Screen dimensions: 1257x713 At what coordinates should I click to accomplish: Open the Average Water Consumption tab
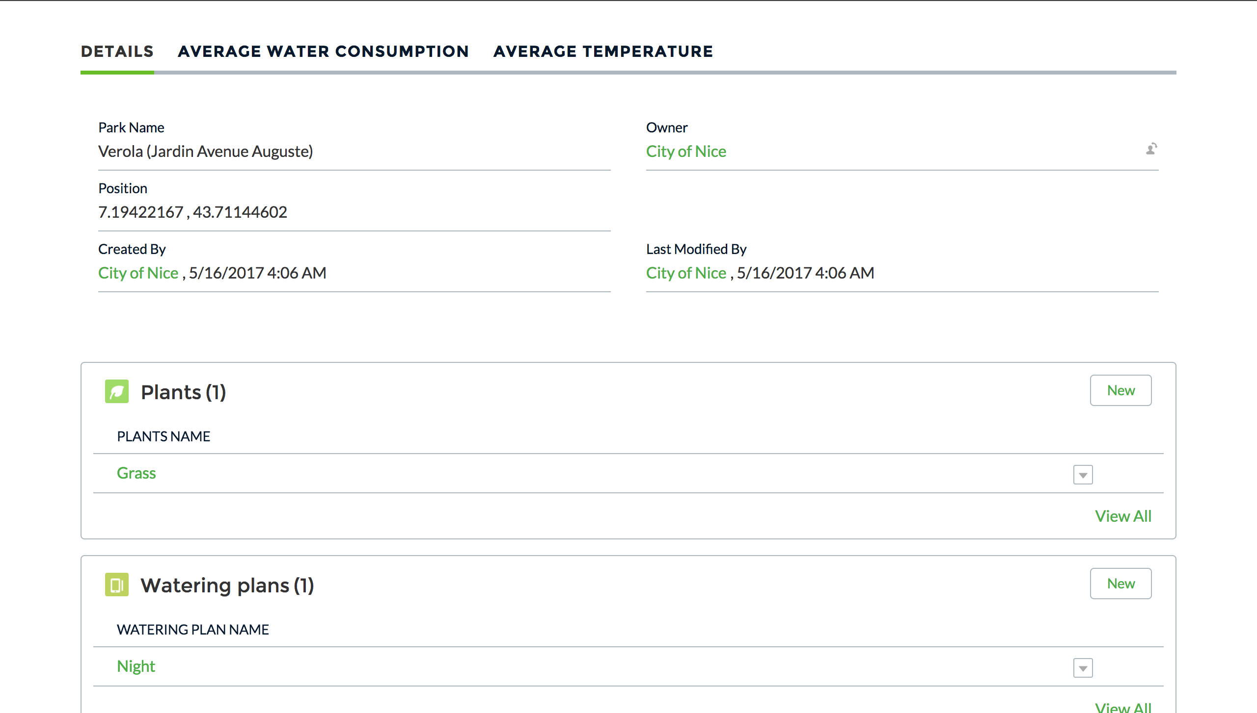click(323, 51)
